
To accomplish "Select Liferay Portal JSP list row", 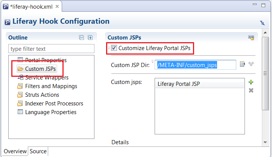I will [200, 84].
